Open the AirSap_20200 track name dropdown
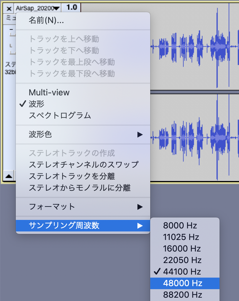 tap(38, 8)
